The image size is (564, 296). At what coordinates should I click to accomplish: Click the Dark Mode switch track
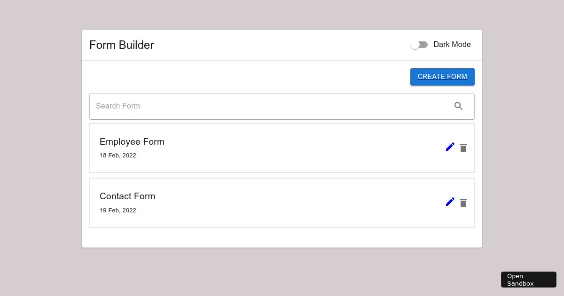(424, 45)
